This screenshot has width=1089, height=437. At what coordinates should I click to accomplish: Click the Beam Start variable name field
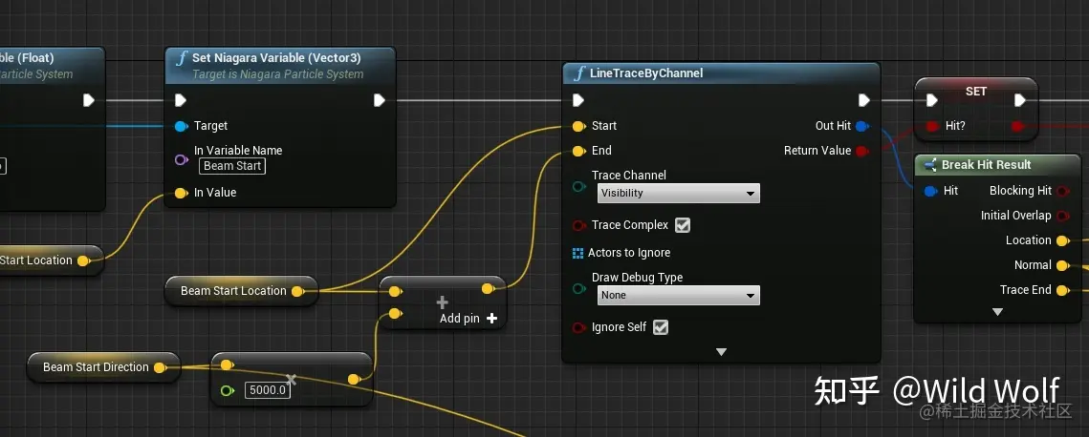(232, 166)
